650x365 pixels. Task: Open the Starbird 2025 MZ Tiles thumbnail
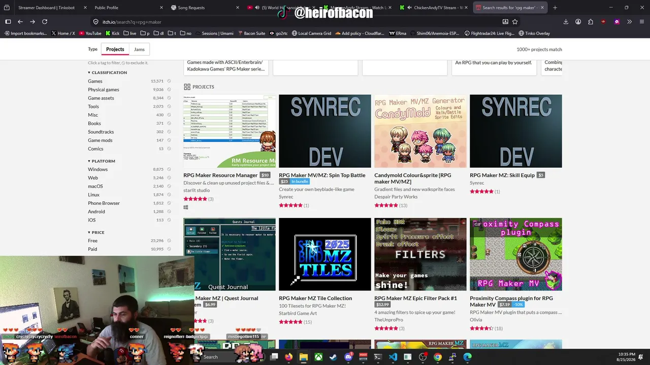[x=325, y=254]
